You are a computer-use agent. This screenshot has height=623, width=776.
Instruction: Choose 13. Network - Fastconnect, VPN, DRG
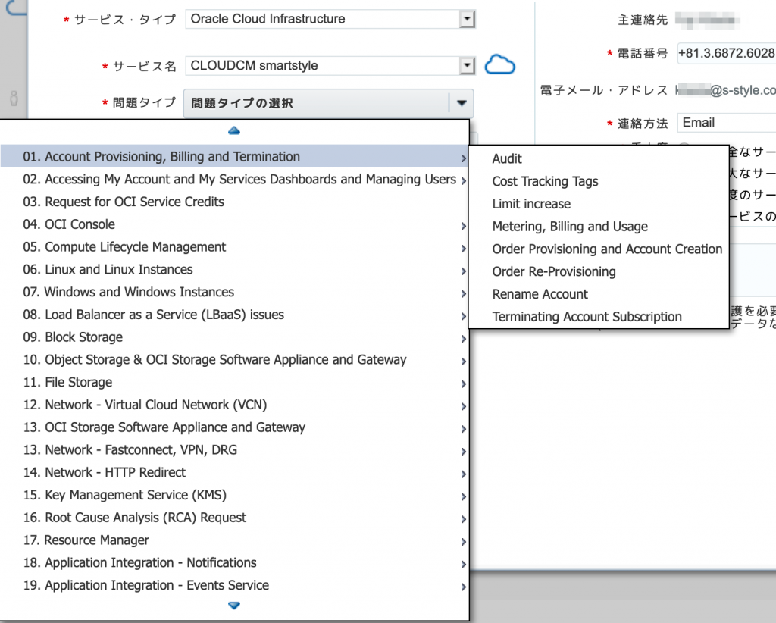pos(235,449)
